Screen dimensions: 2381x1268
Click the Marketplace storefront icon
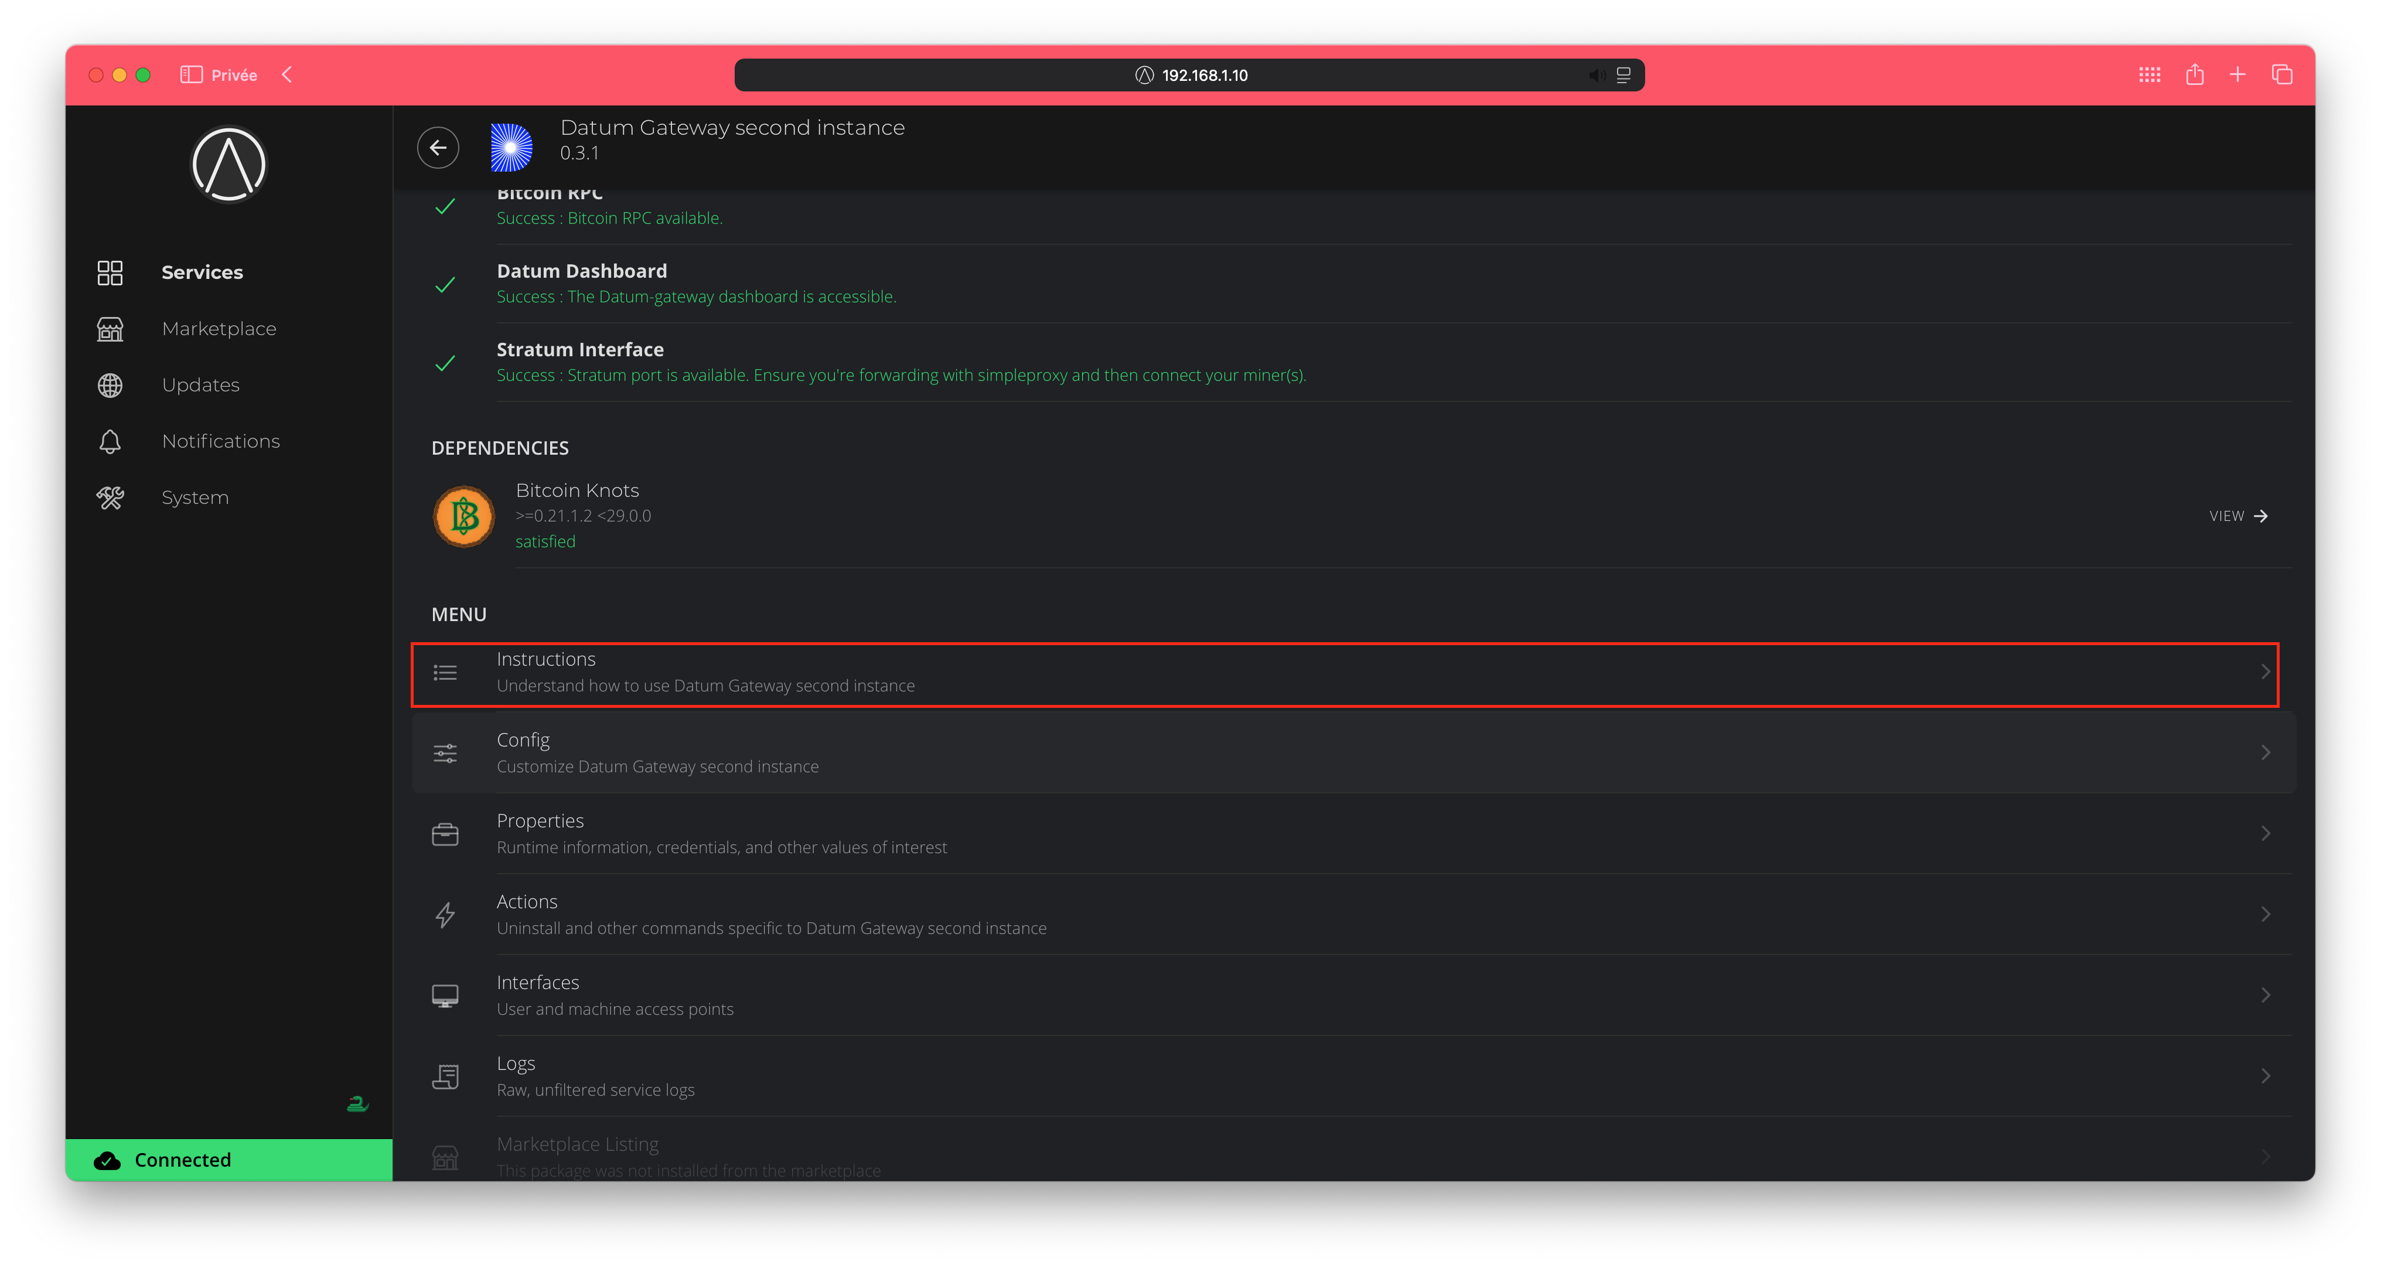pyautogui.click(x=110, y=329)
